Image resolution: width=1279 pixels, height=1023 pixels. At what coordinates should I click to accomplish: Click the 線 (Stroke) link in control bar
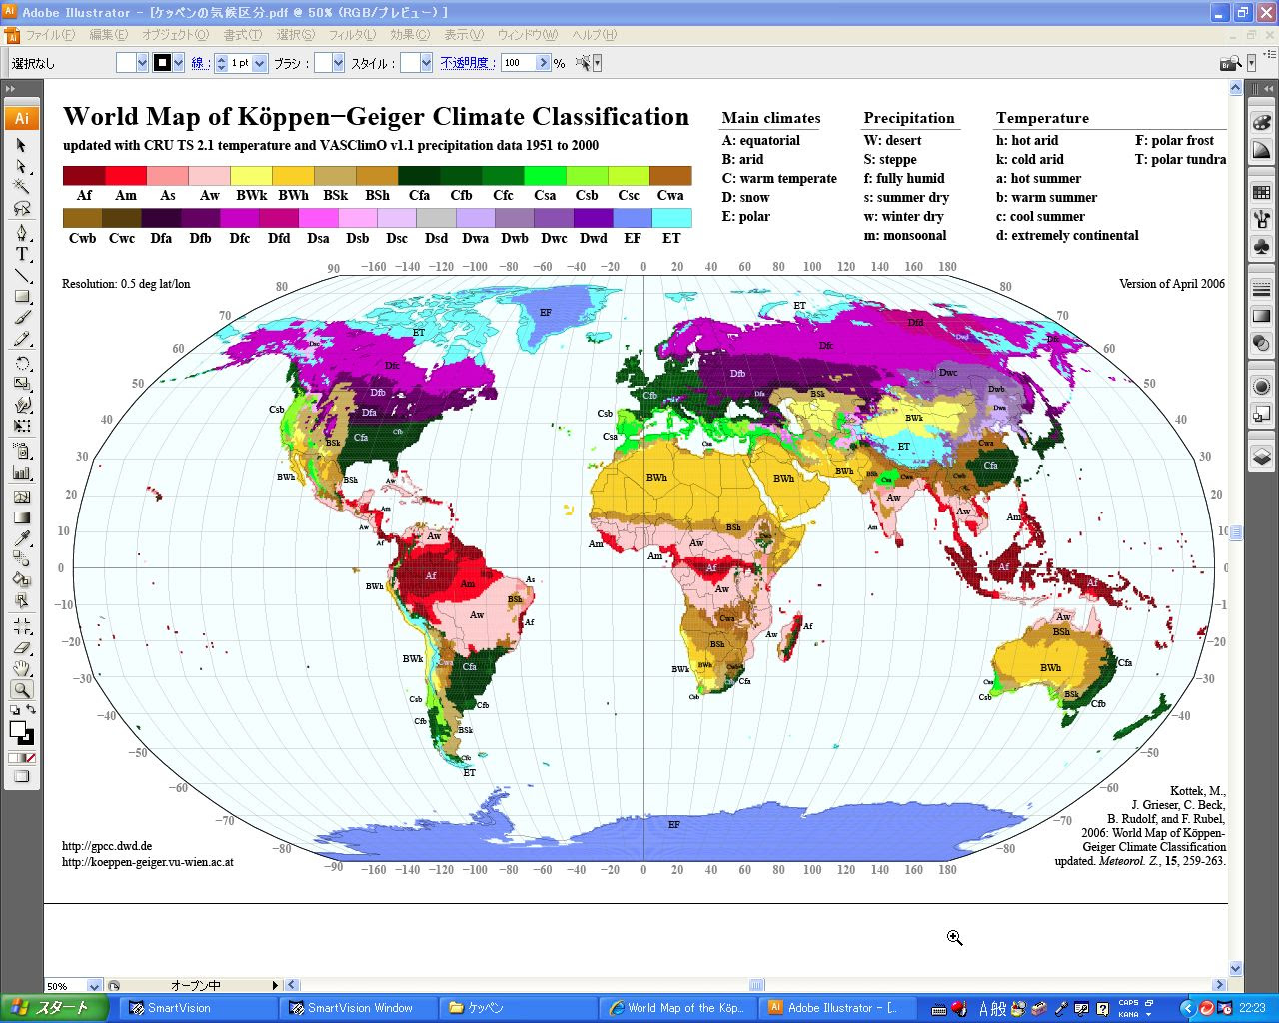coord(199,63)
